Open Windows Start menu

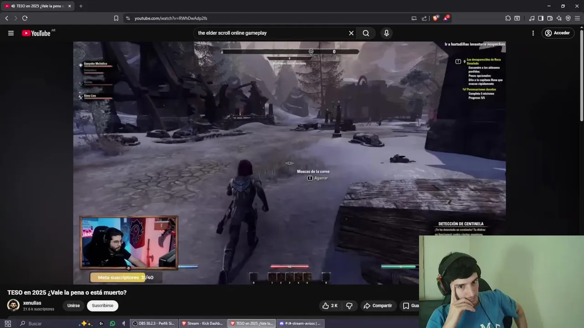[8, 323]
